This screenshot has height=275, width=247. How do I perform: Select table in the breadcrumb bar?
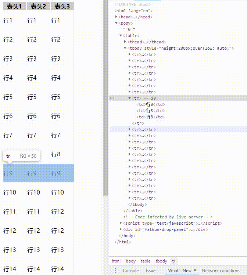(146, 261)
